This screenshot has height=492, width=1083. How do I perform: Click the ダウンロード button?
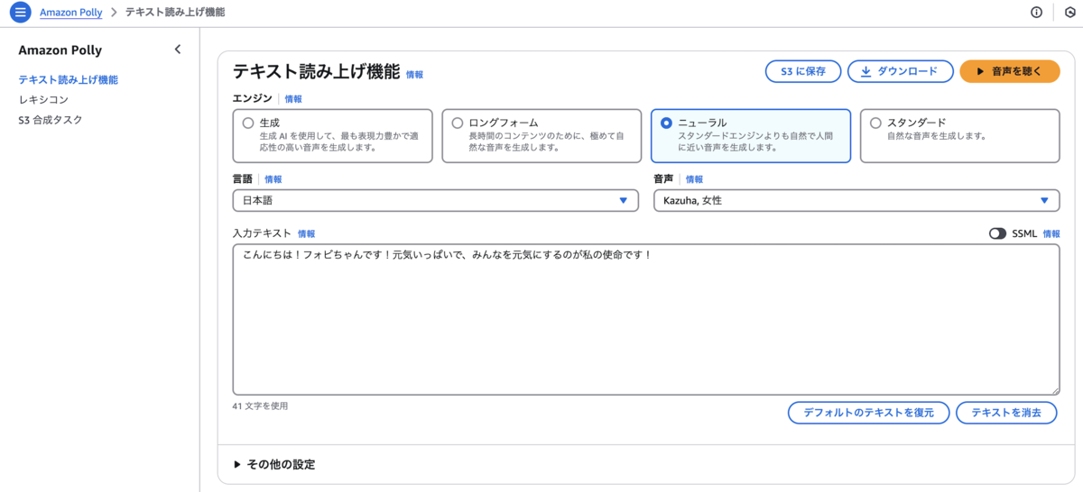900,71
